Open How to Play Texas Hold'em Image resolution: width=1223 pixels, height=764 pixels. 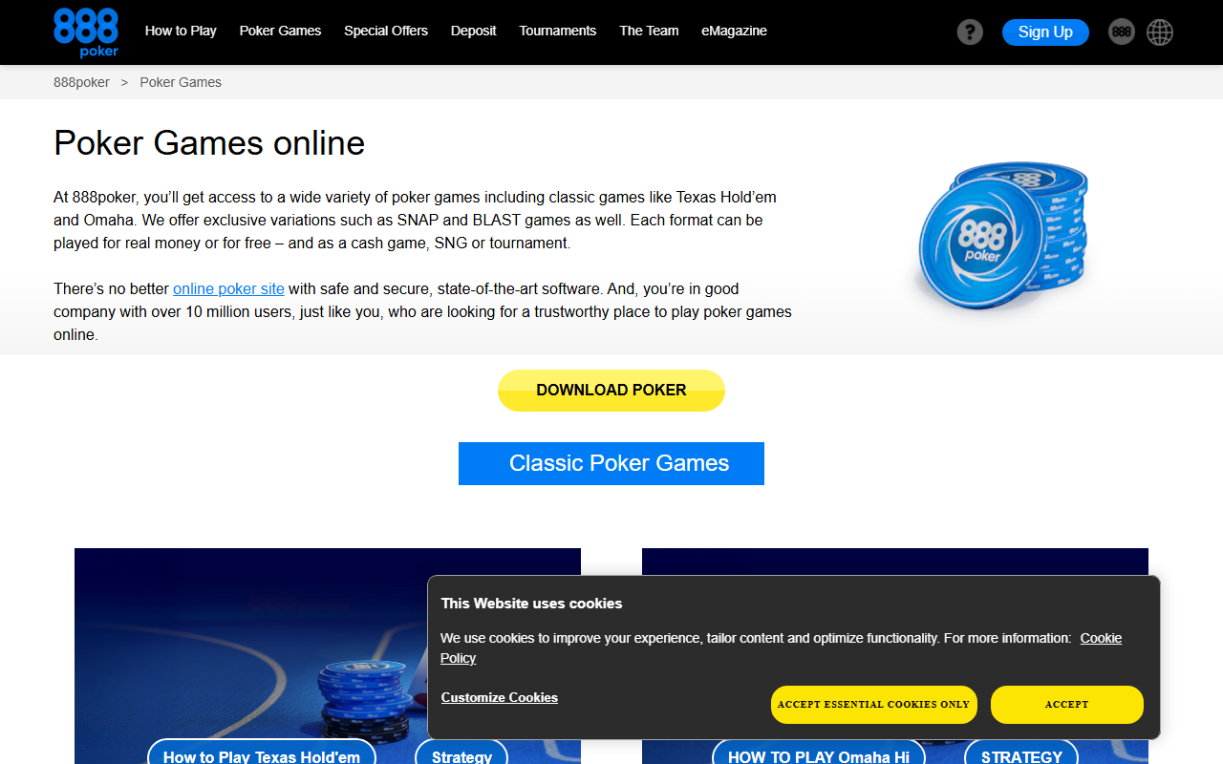[x=262, y=753]
